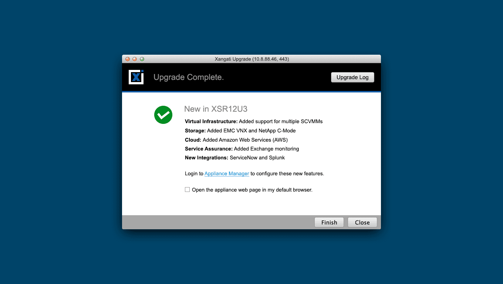
Task: Open the Appliance Manager link
Action: coord(227,173)
